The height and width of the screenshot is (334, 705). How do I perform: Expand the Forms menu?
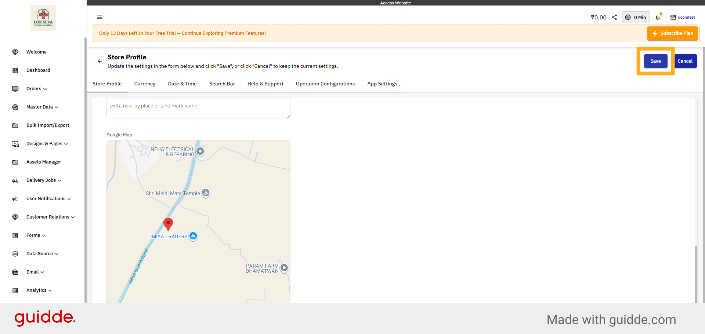coord(44,235)
